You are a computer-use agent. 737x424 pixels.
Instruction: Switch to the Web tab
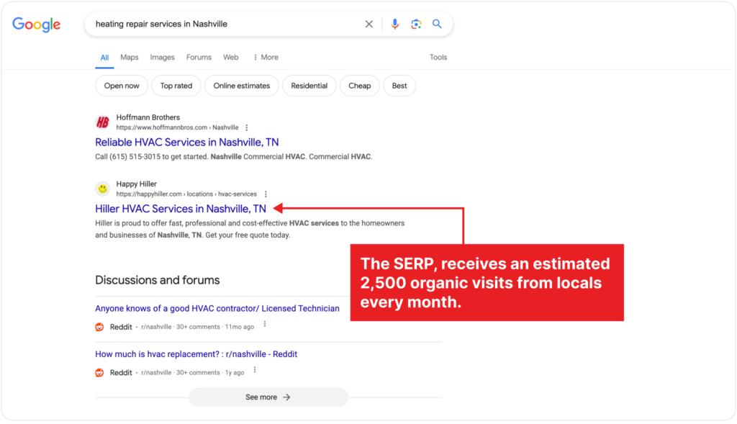[231, 58]
